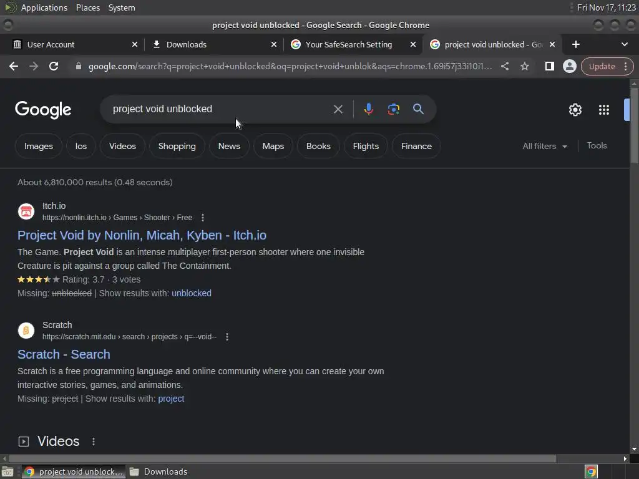Open the System menu
The width and height of the screenshot is (639, 479).
tap(122, 7)
